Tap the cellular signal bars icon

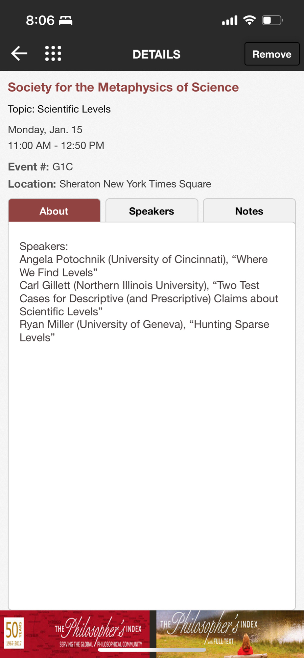coord(229,20)
